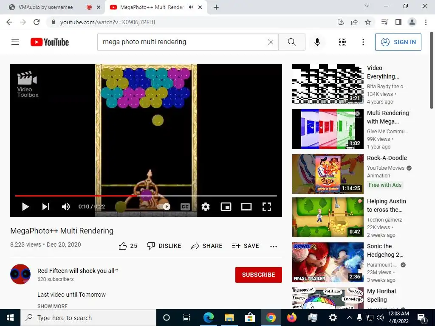This screenshot has height=326, width=435.
Task: Clear the search box text
Action: pyautogui.click(x=271, y=42)
